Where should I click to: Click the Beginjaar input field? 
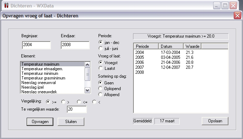point(36,45)
